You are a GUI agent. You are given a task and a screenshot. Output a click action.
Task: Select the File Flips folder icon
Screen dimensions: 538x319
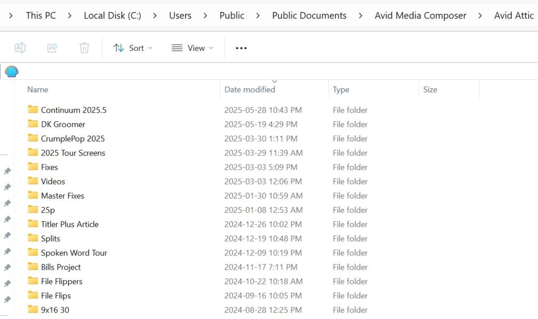33,295
